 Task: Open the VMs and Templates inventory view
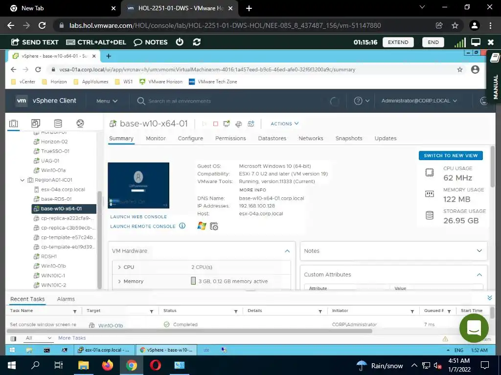[x=35, y=124]
